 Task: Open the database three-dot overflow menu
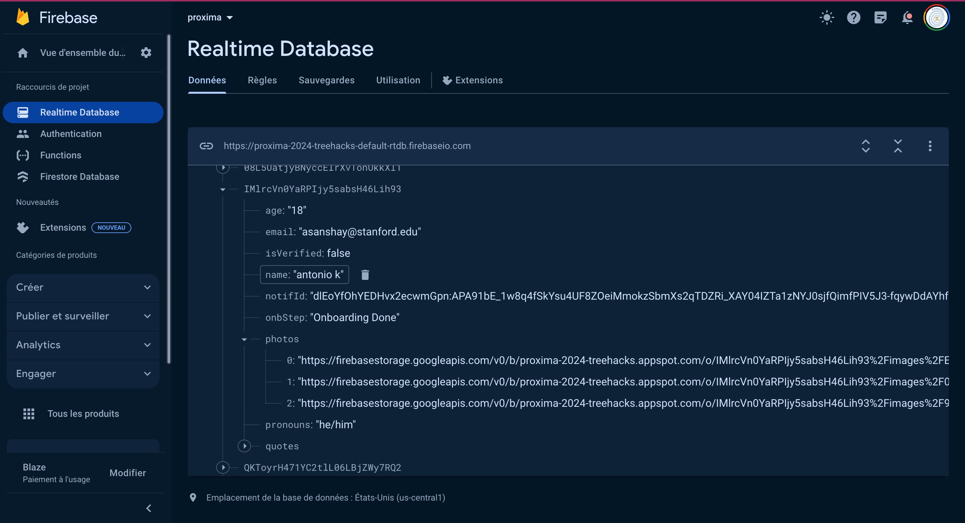[x=930, y=146]
